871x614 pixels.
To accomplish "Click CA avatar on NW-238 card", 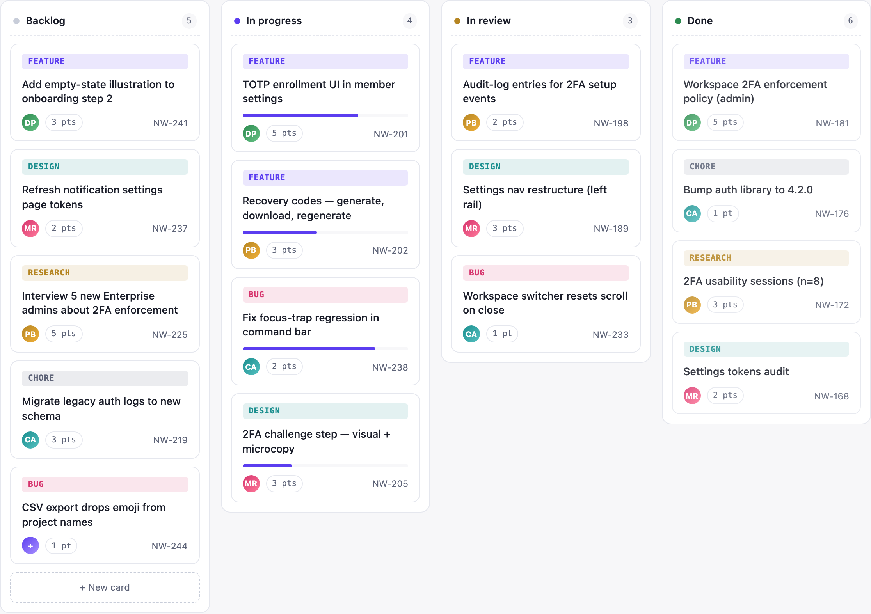I will pos(251,367).
